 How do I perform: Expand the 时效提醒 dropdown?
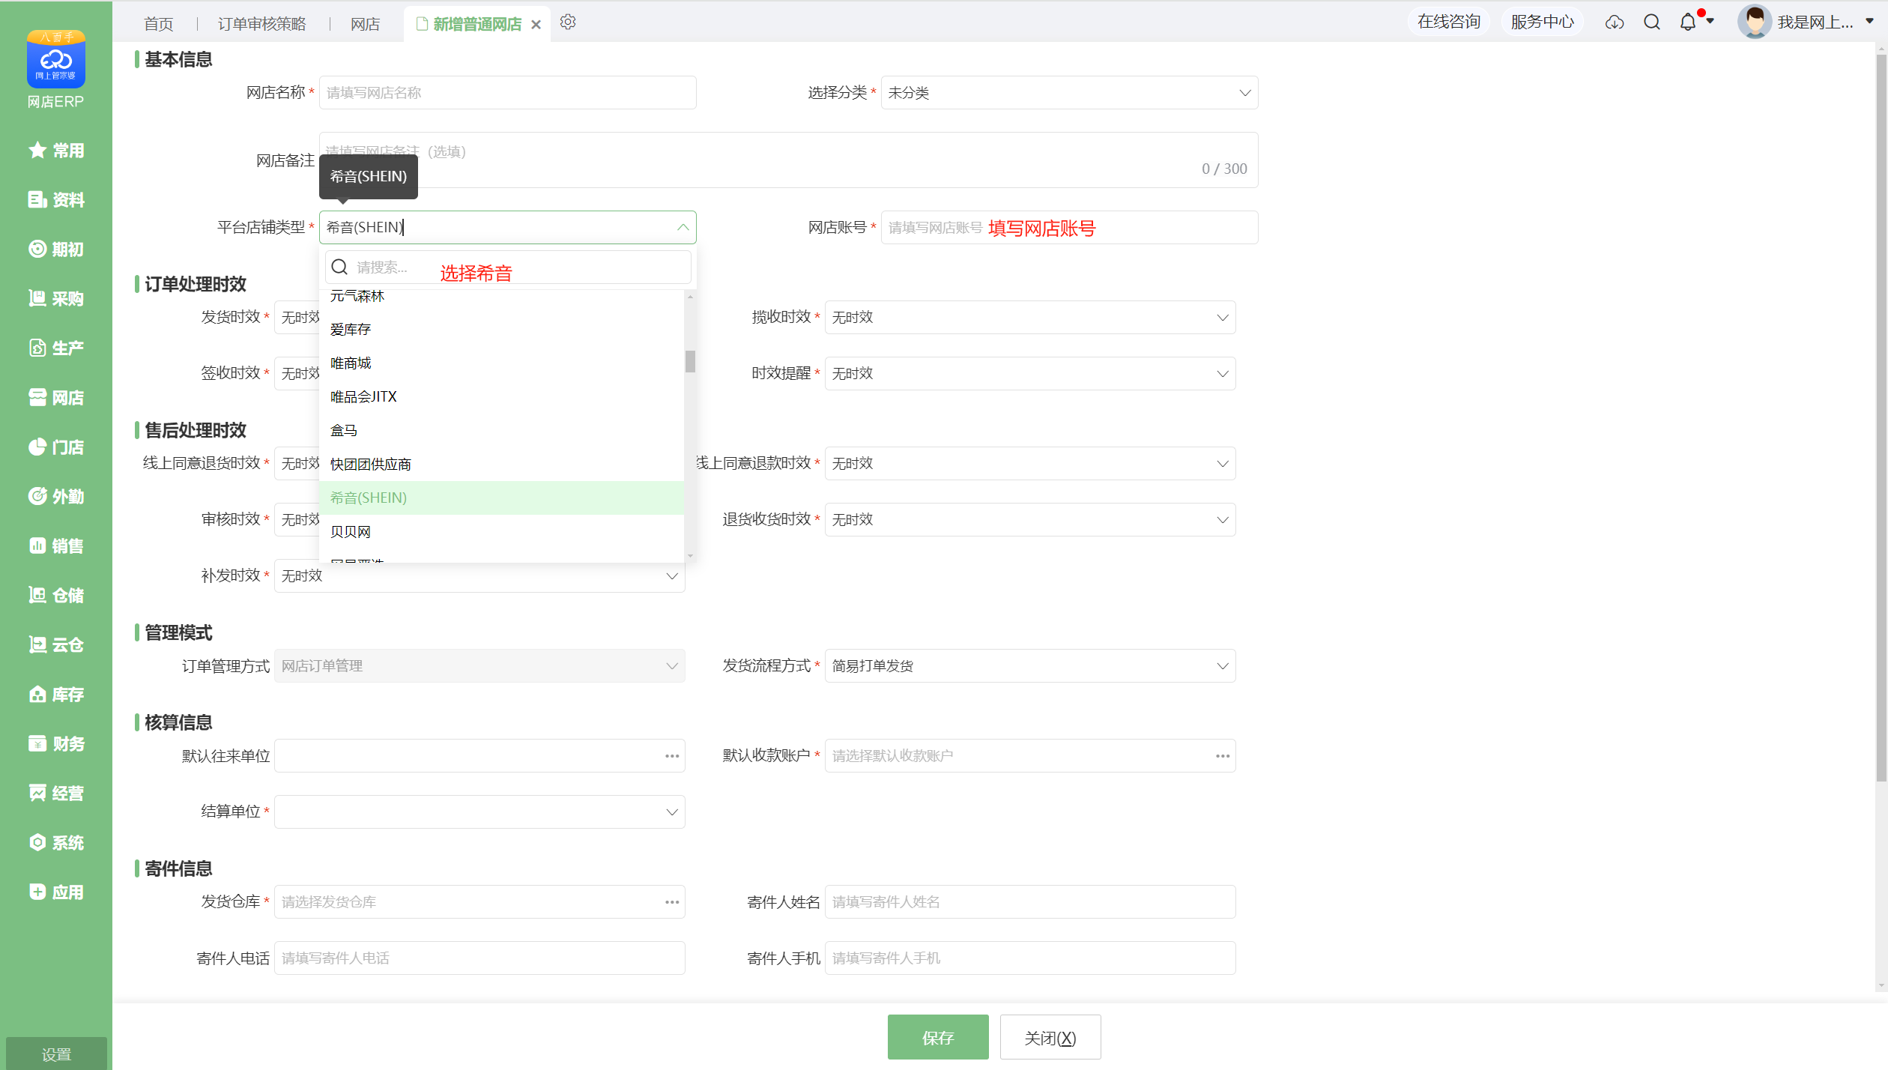[x=1222, y=374]
